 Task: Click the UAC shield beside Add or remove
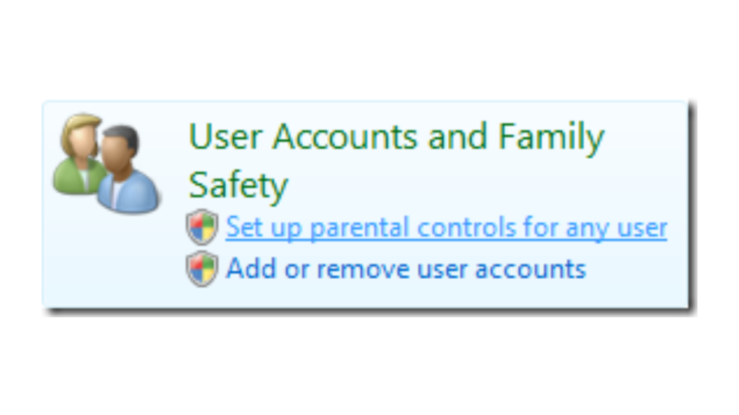pos(202,269)
